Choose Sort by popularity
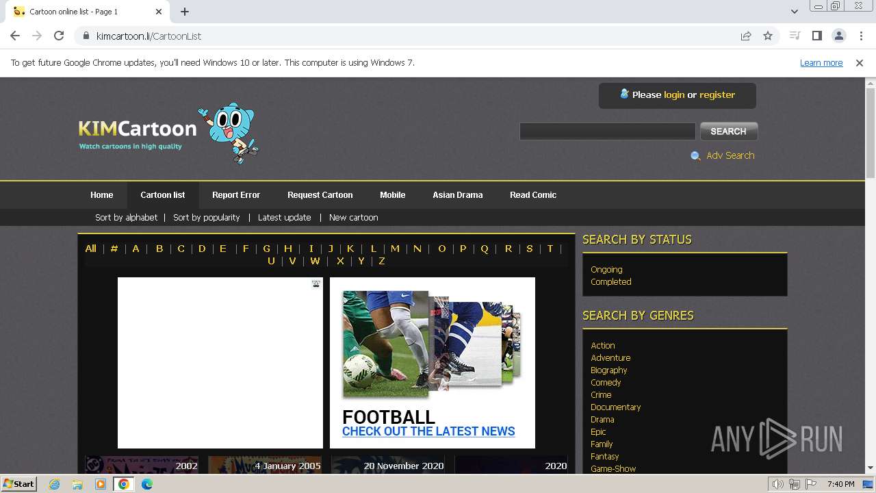876x493 pixels. [207, 217]
